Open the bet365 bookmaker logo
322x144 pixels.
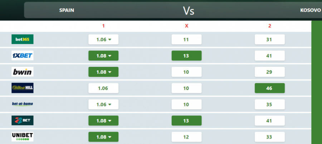[x=23, y=39]
